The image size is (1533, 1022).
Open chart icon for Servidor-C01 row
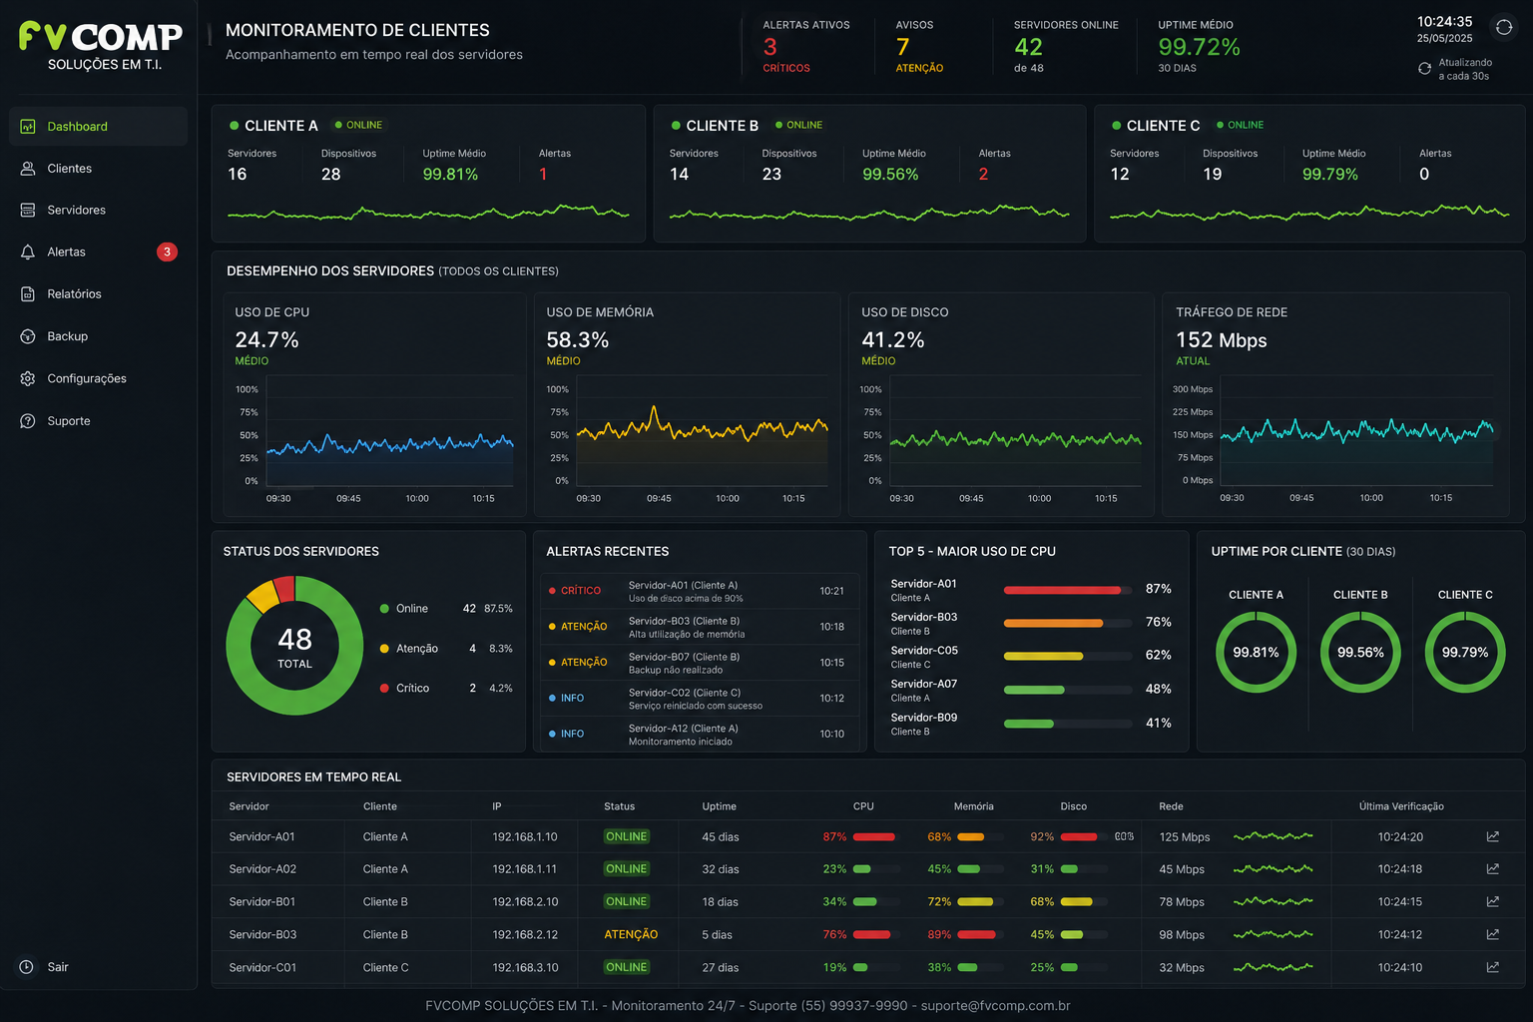(1492, 967)
